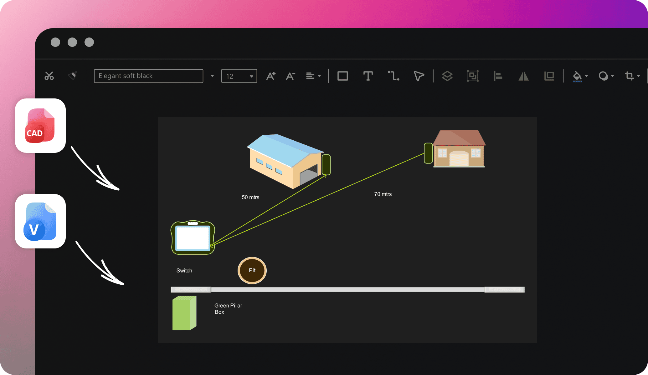
Task: Select the text insertion tool
Action: coord(368,75)
